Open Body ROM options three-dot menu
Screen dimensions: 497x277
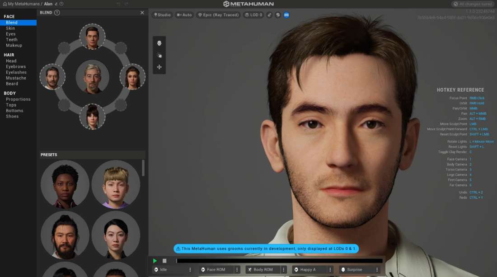pyautogui.click(x=284, y=270)
